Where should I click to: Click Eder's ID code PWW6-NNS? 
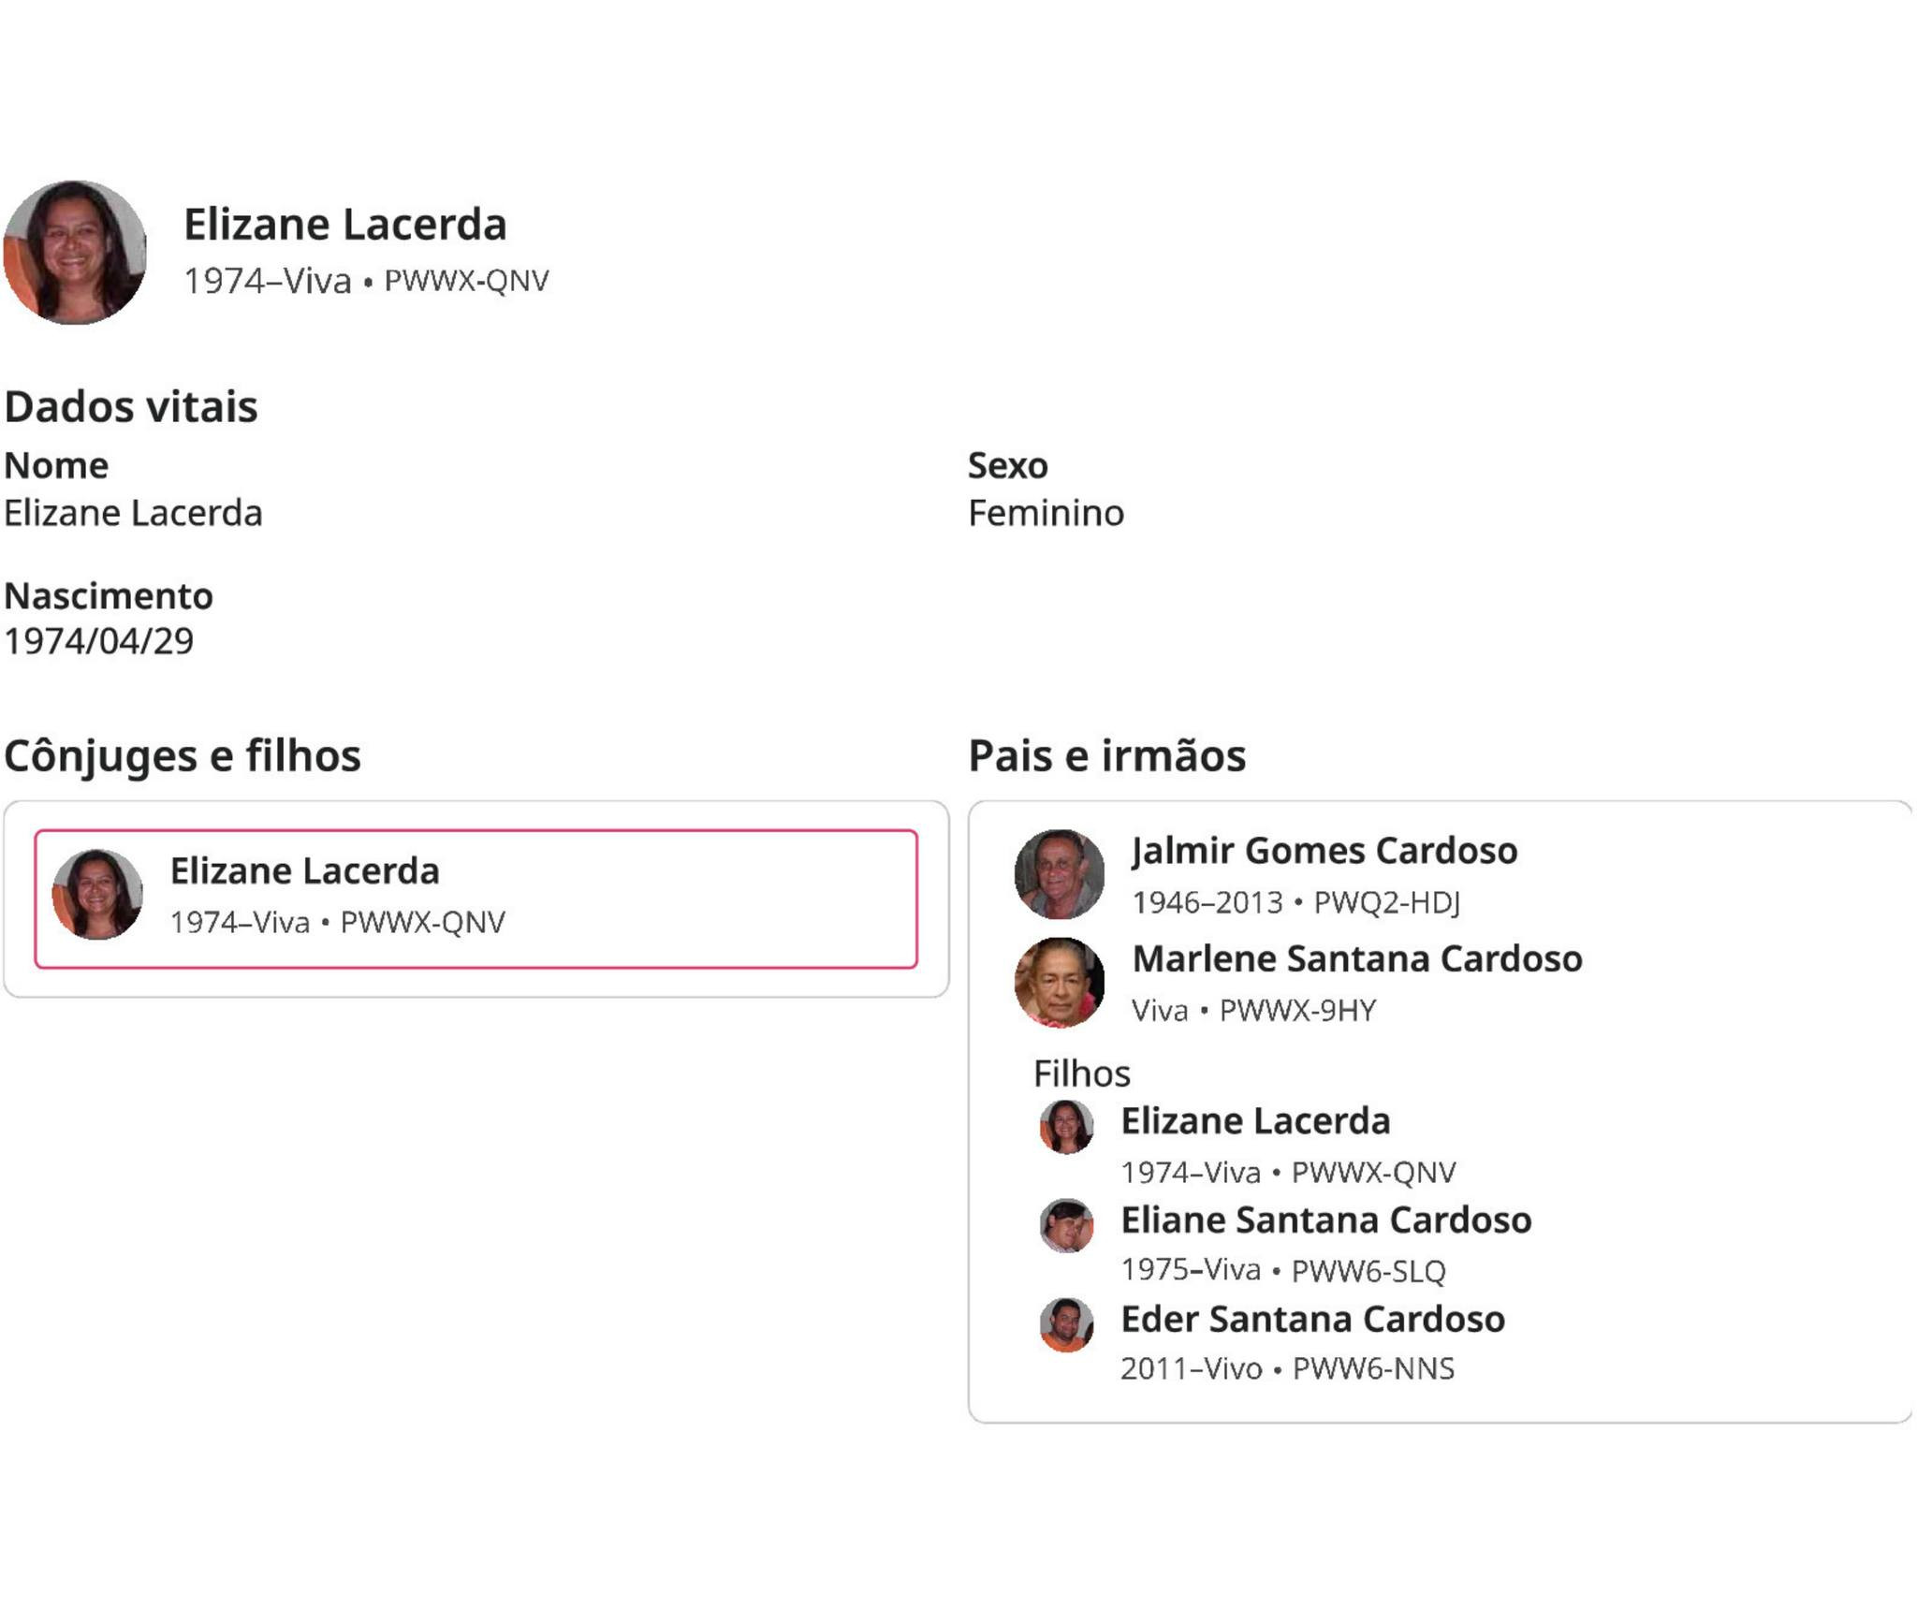click(x=1373, y=1369)
